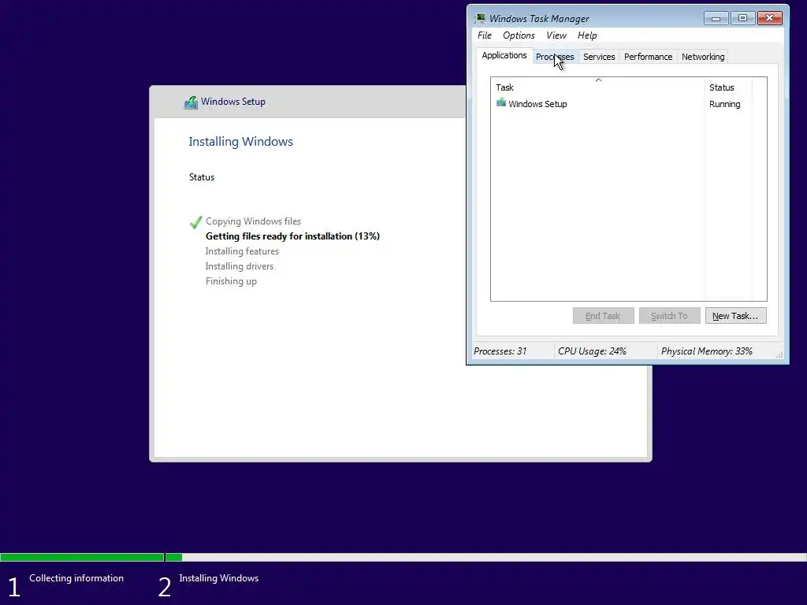Screen dimensions: 807x605
Task: Switch to the Processes tab
Action: [x=555, y=57]
